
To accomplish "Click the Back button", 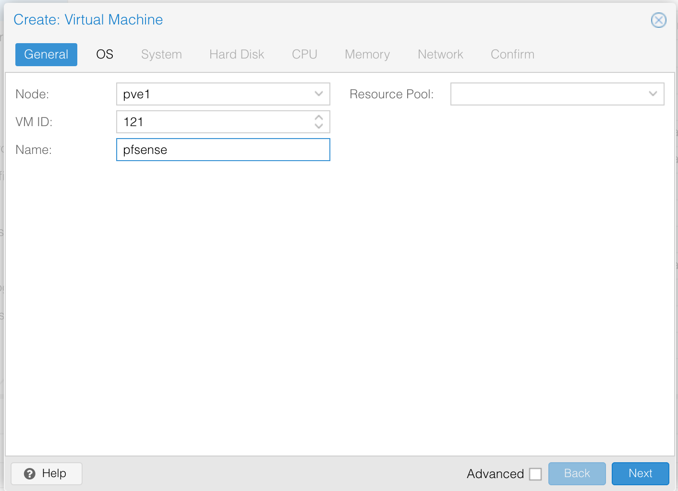I will 577,473.
